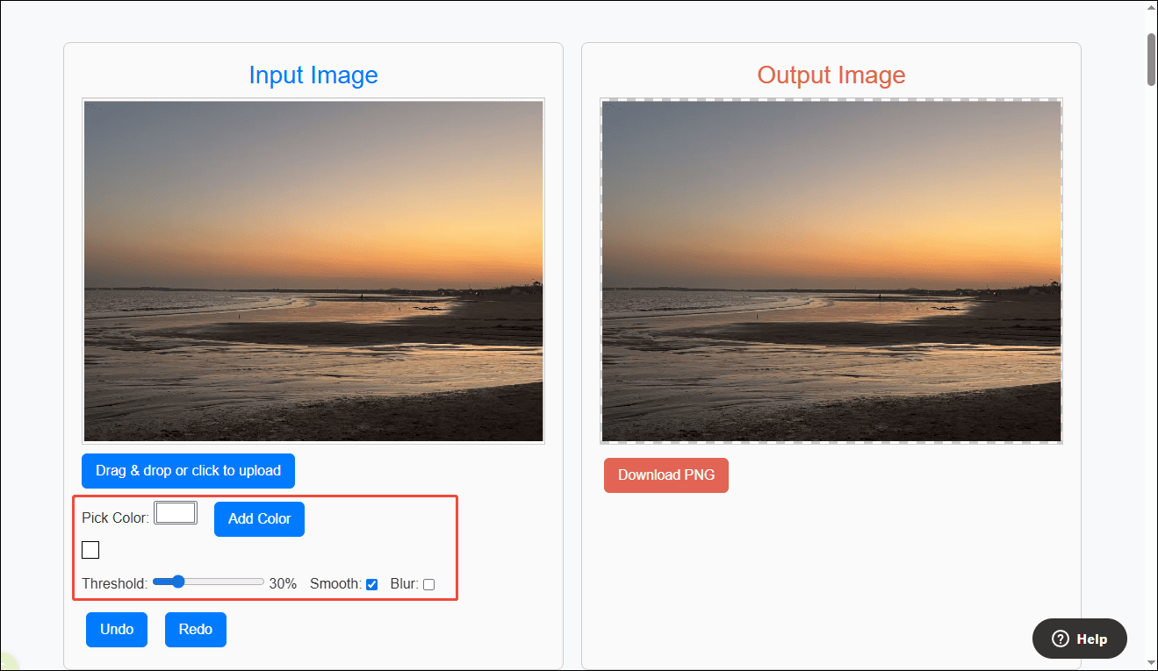
Task: Download the processed image as PNG
Action: click(665, 475)
